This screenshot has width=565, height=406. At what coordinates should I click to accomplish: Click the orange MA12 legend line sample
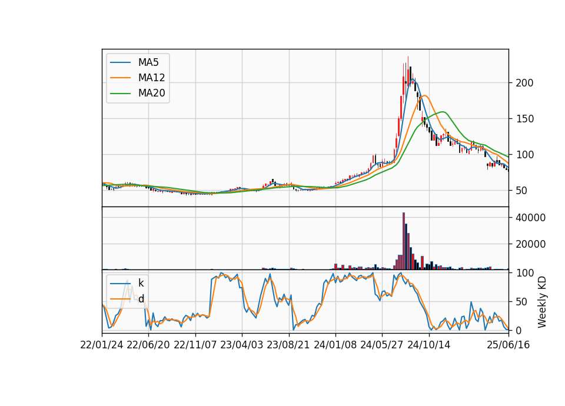(120, 78)
